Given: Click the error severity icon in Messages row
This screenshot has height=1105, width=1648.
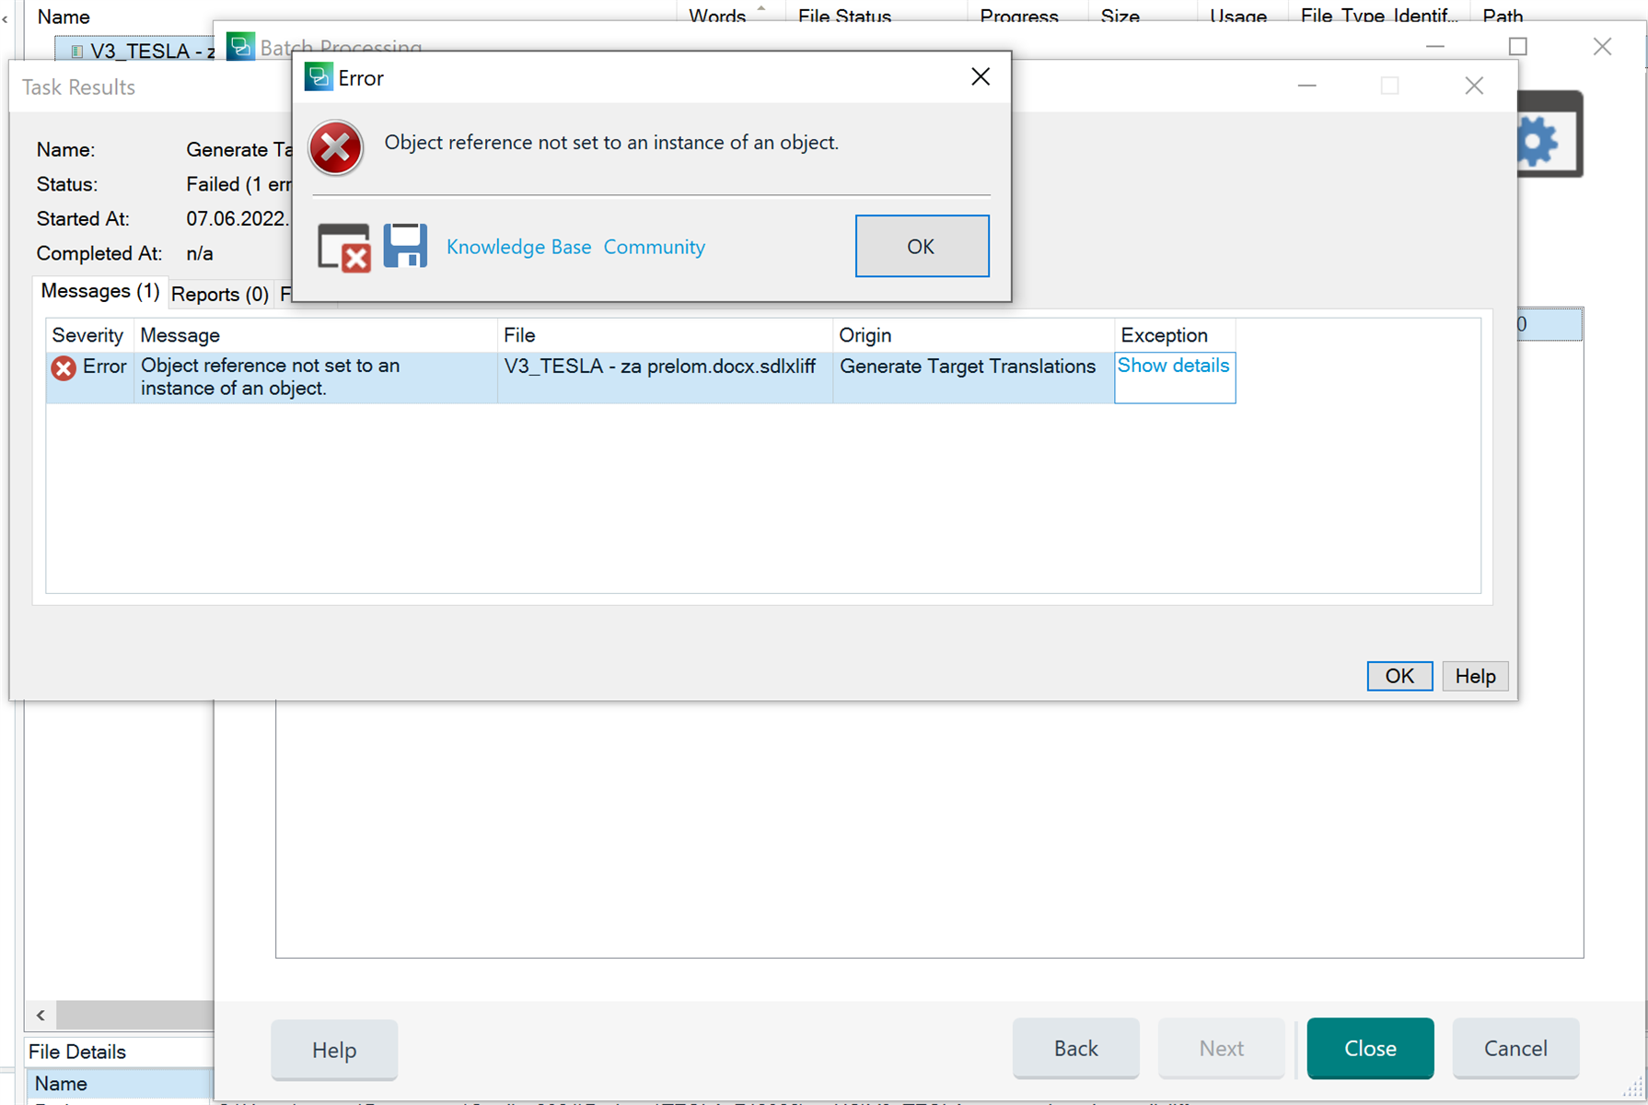Looking at the screenshot, I should tap(63, 366).
